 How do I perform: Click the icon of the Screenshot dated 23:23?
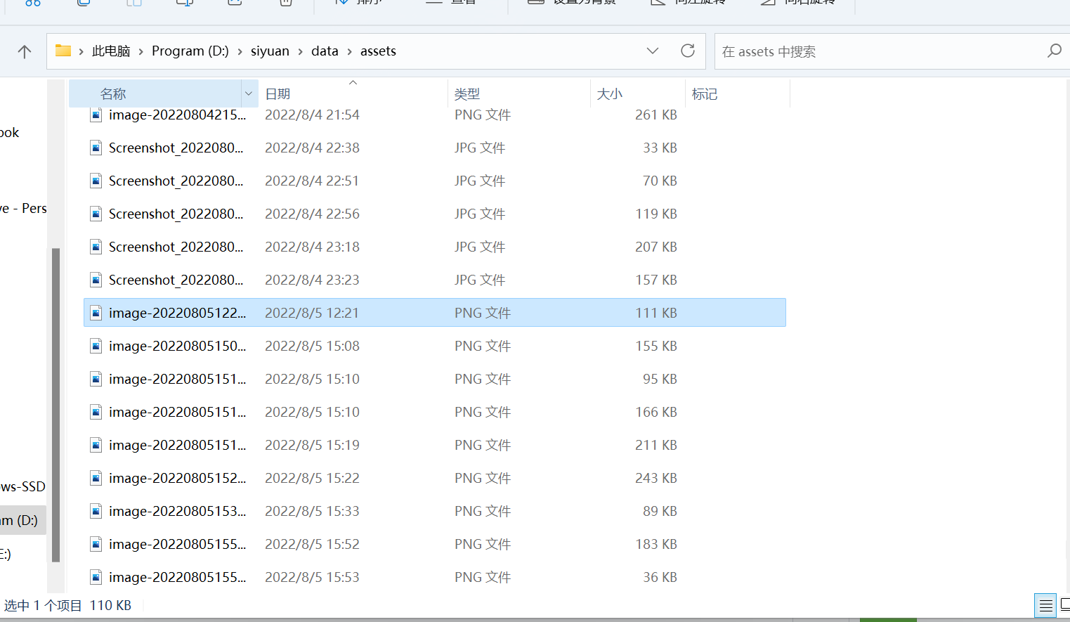(96, 280)
